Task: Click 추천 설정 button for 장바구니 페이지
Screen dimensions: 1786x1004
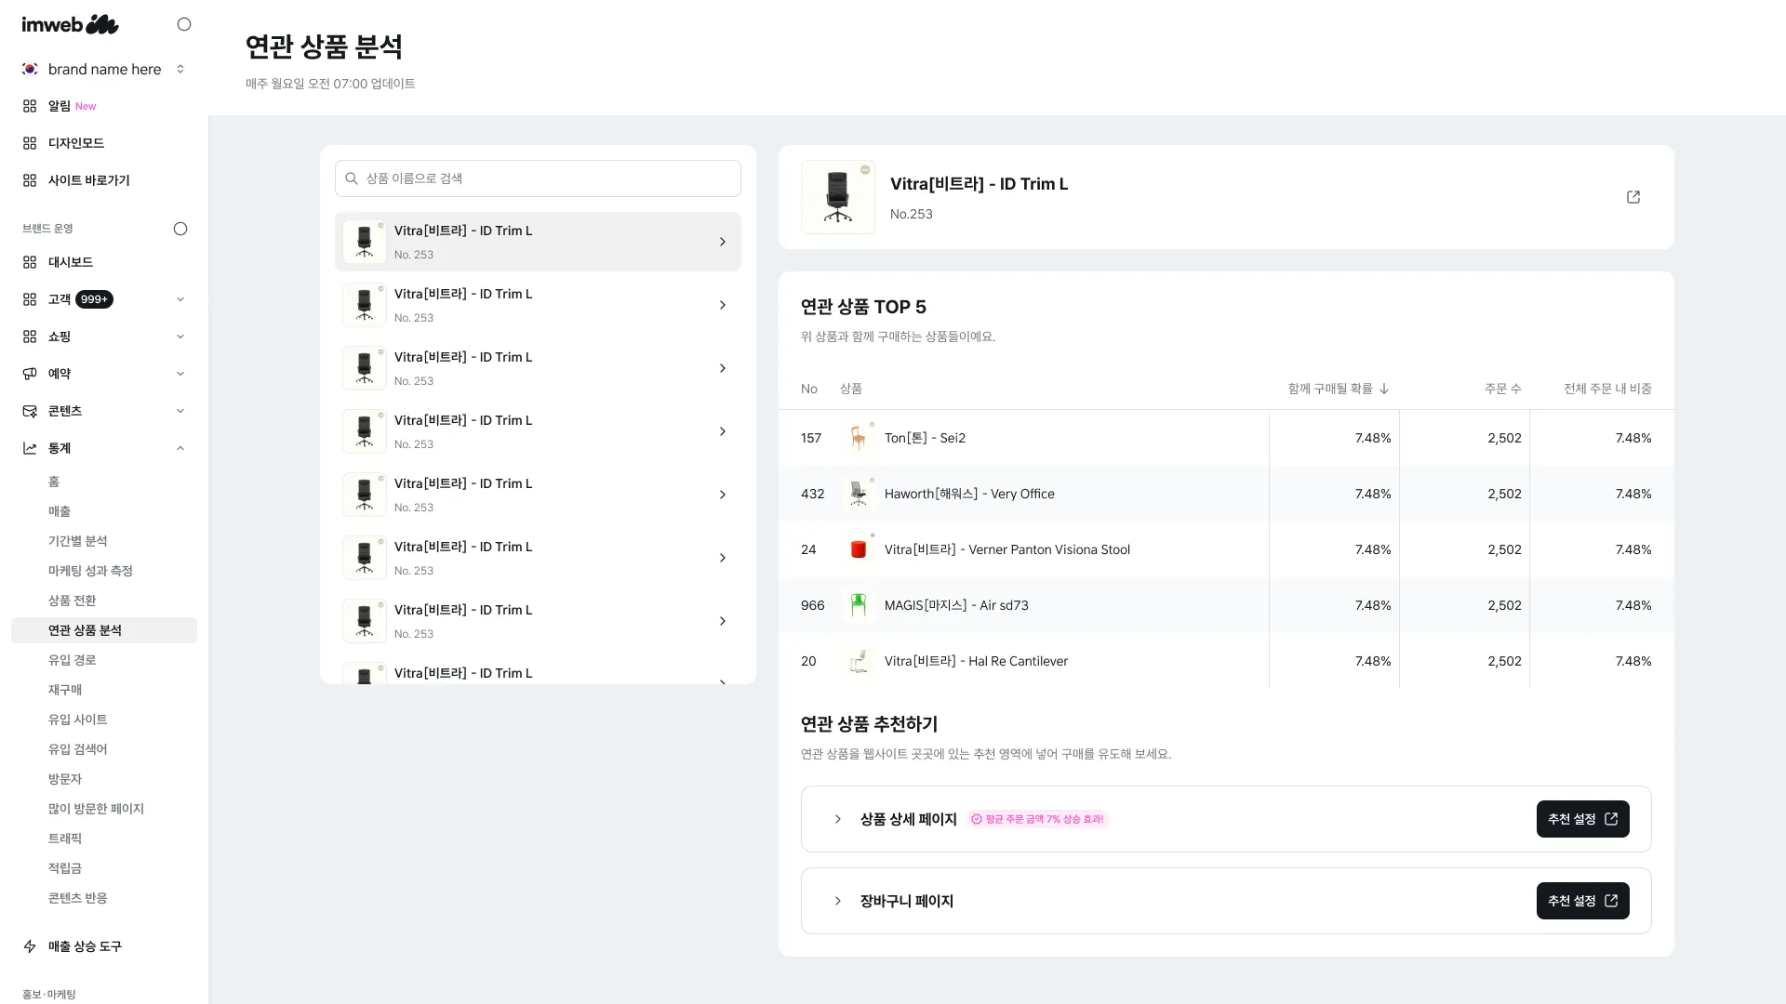Action: [x=1582, y=901]
